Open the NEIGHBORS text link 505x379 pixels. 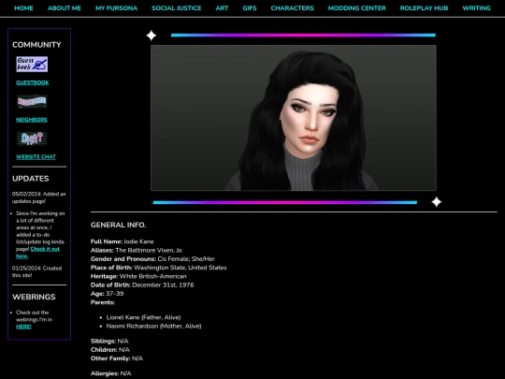click(x=32, y=120)
